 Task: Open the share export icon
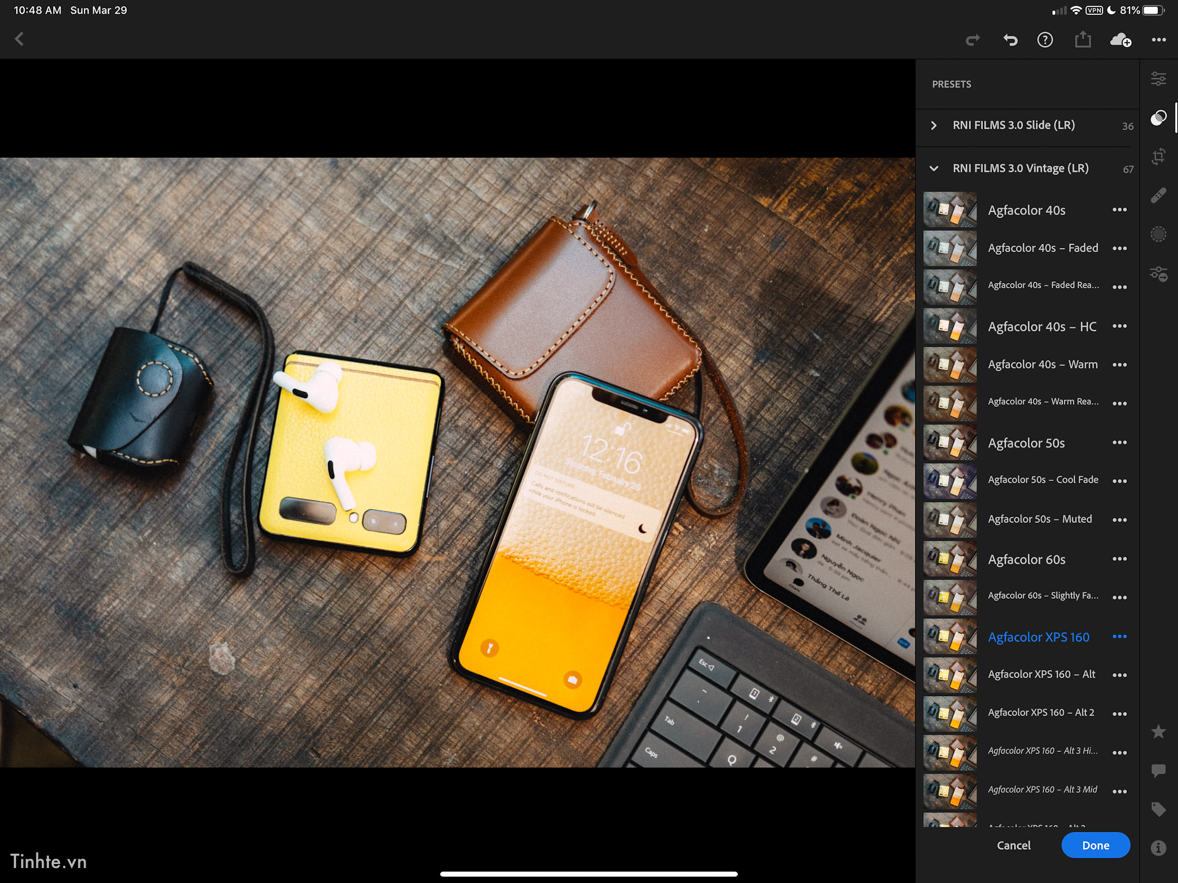click(1083, 39)
